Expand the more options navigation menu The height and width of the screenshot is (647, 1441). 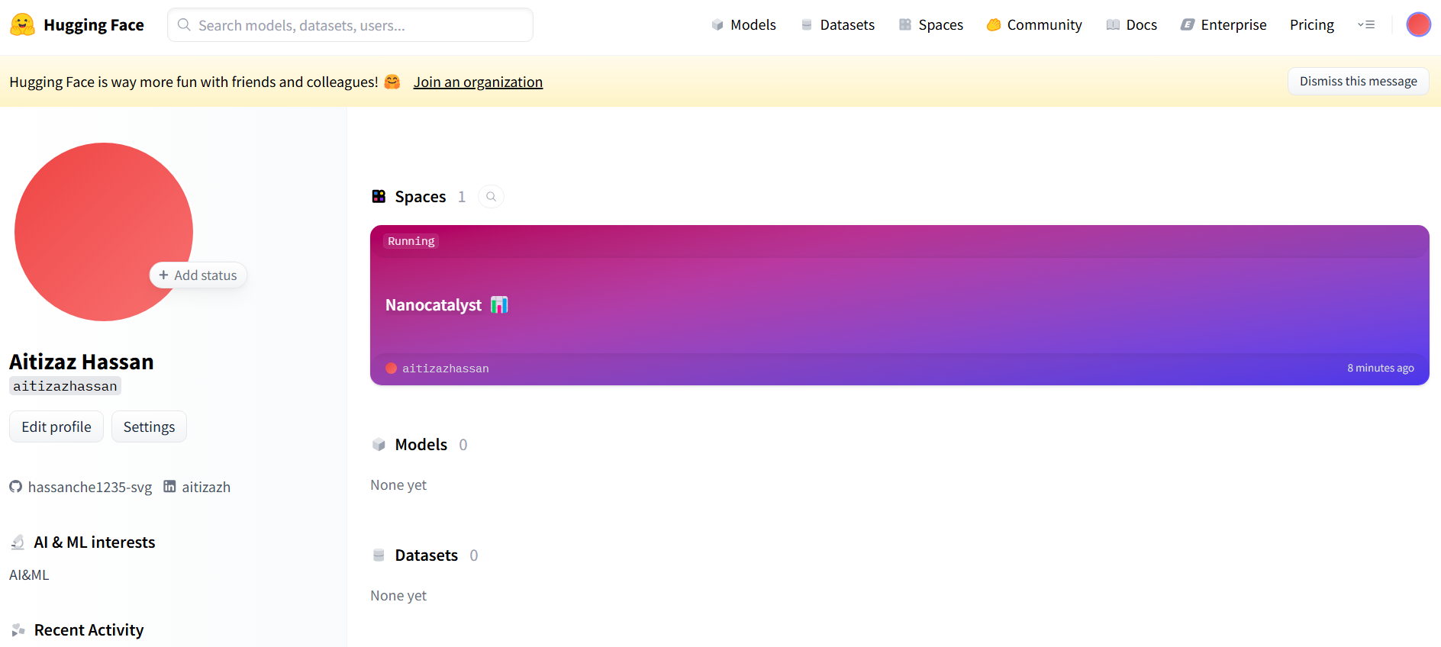(x=1366, y=25)
